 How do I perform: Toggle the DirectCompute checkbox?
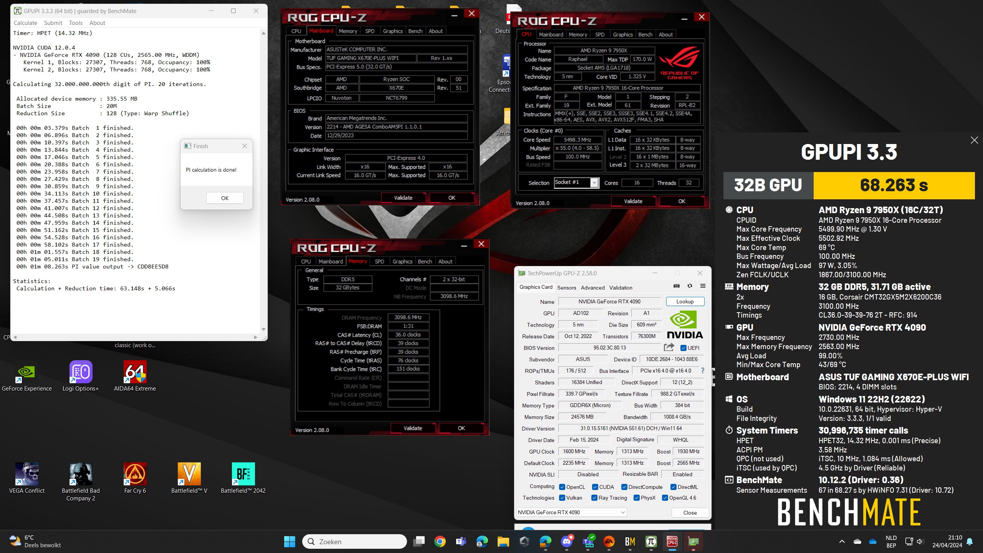point(624,487)
